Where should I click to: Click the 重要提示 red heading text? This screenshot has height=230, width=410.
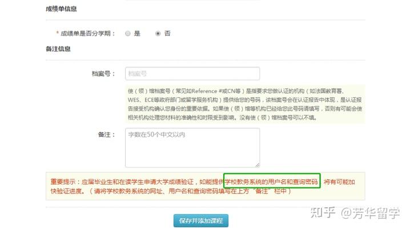point(63,182)
